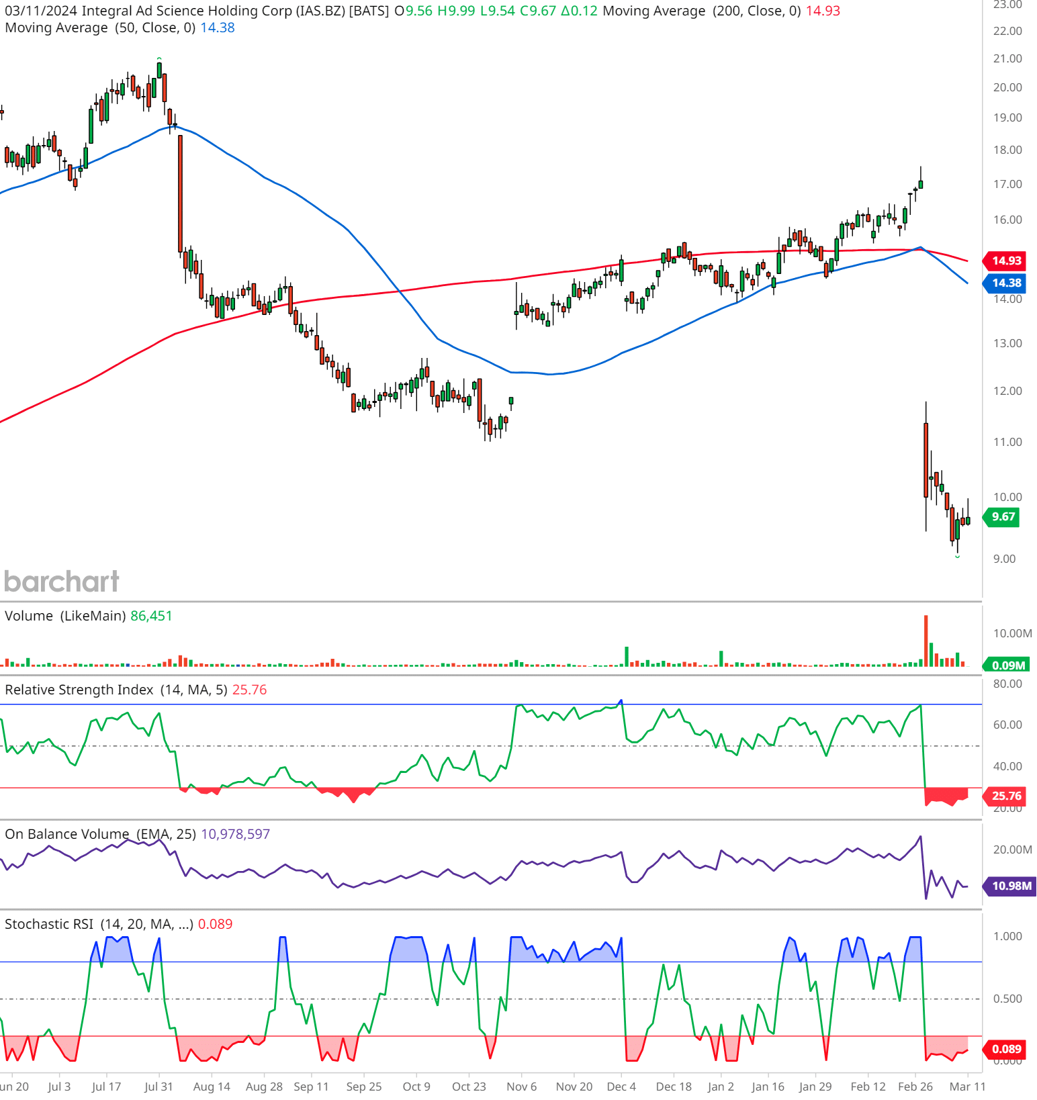The image size is (1037, 1100).
Task: Click the 9.00 price axis label
Action: [x=1004, y=559]
